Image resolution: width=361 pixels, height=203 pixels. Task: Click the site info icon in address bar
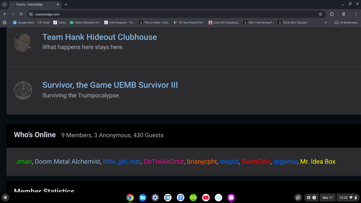pyautogui.click(x=31, y=14)
